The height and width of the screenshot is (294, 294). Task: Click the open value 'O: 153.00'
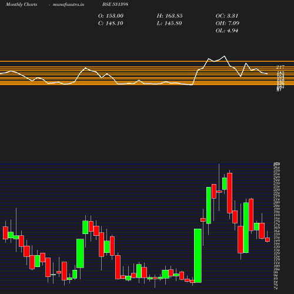click(111, 16)
